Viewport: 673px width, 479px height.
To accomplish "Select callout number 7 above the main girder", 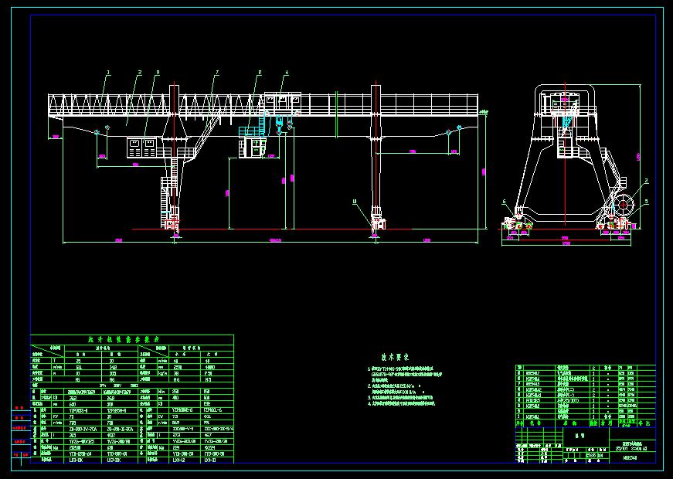I will click(x=217, y=72).
